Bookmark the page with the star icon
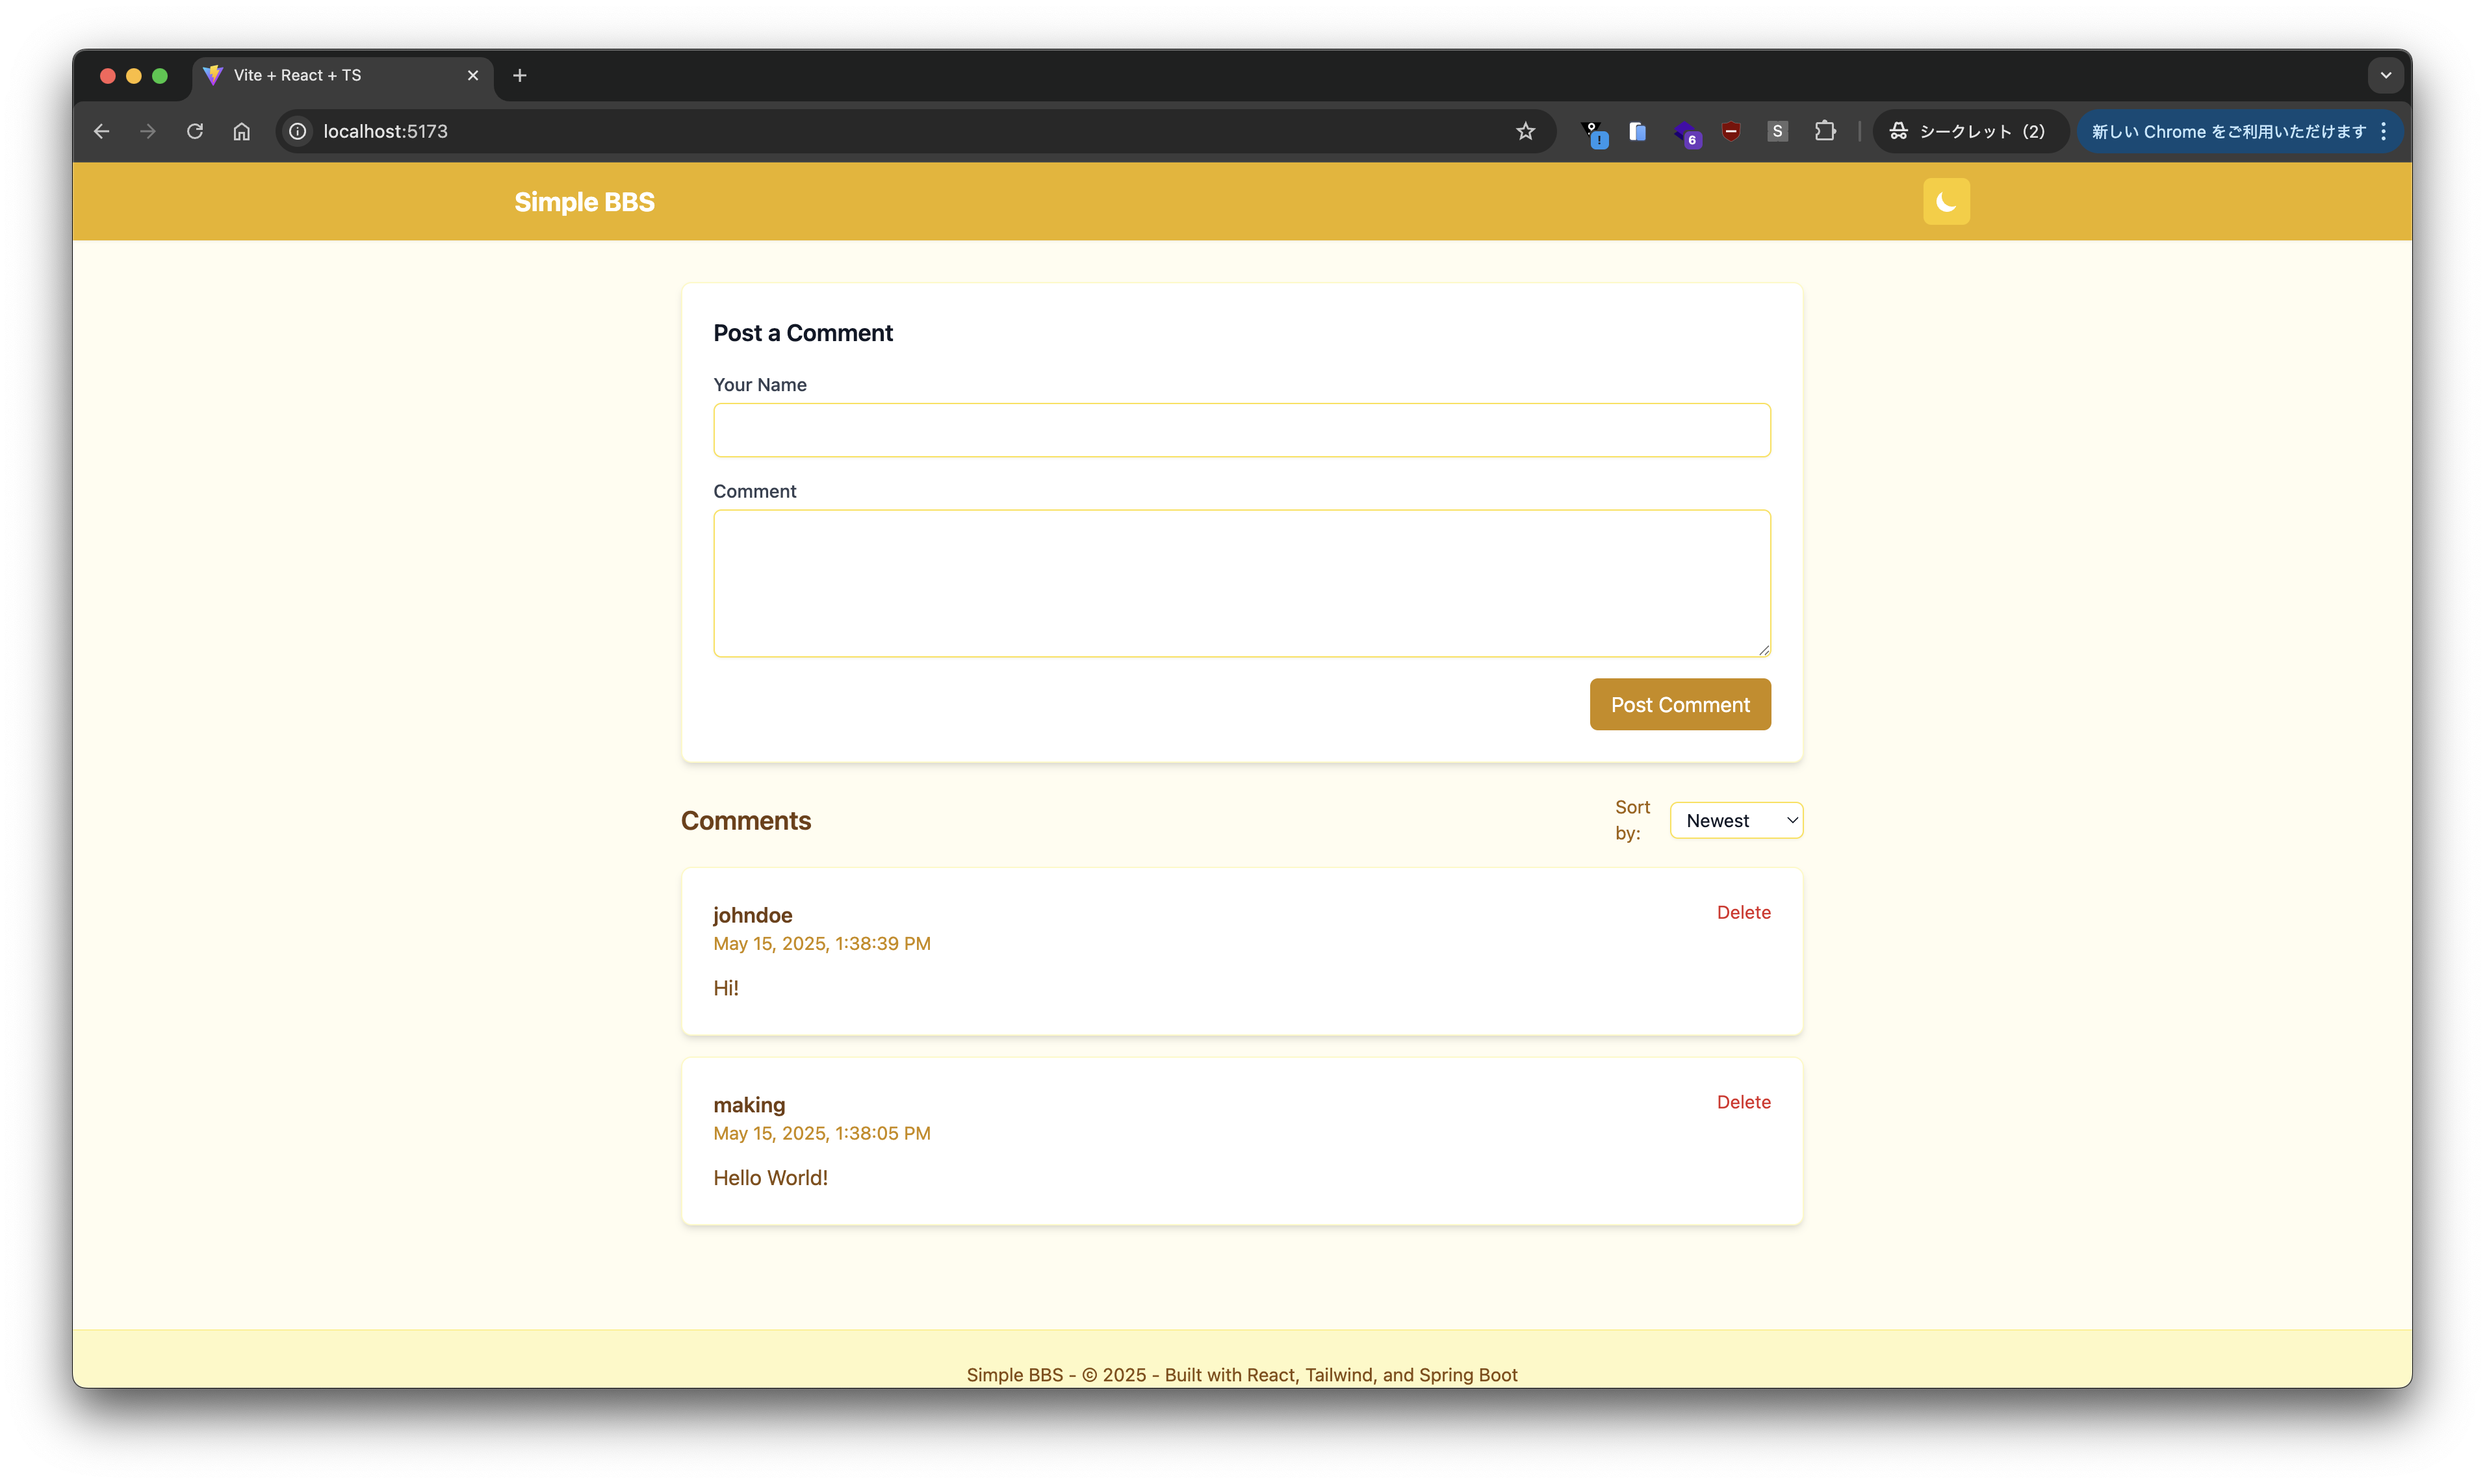The image size is (2485, 1484). [x=1525, y=132]
